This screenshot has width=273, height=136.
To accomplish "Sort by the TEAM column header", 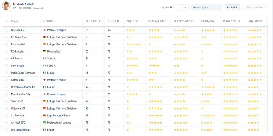I will [14, 21].
